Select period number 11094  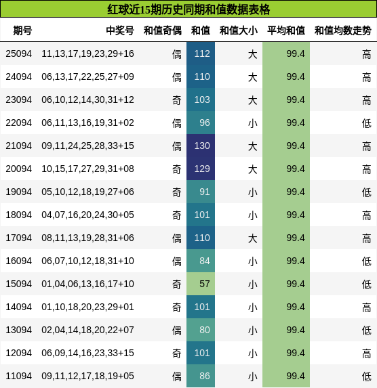pyautogui.click(x=19, y=376)
